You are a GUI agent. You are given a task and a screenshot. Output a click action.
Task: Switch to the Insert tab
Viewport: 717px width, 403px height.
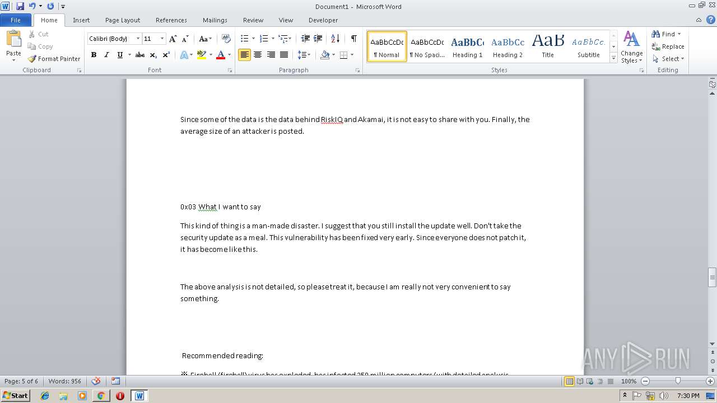click(81, 20)
